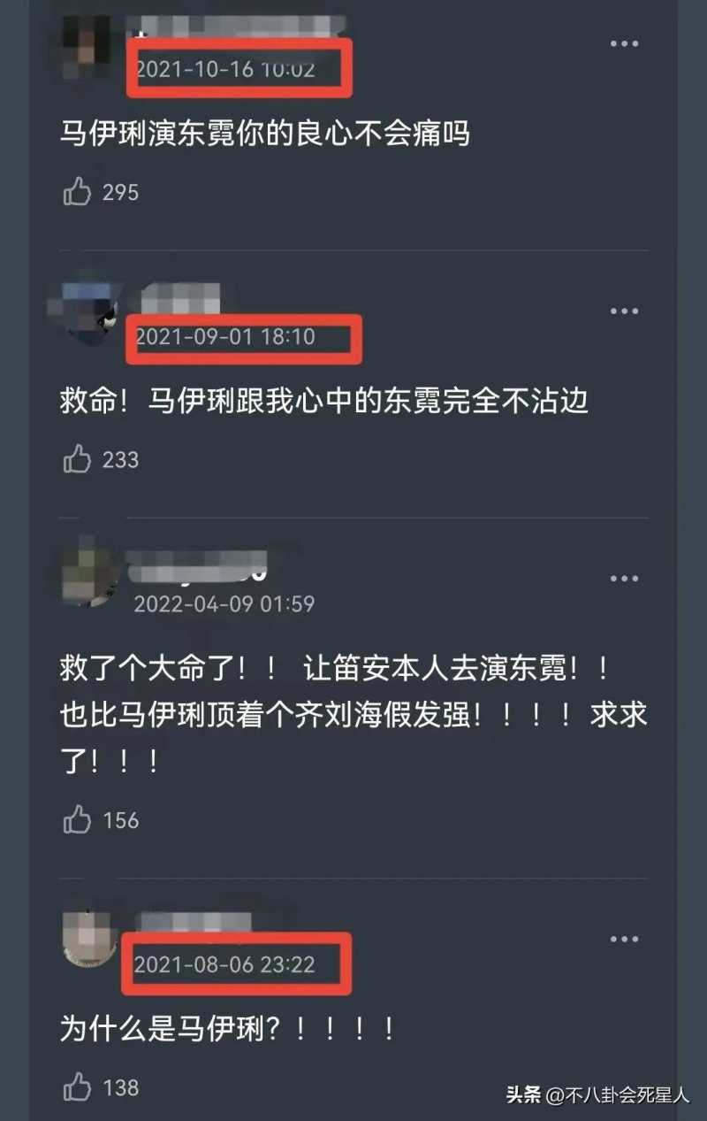Screen dimensions: 707x1121
Task: Click the 2021-08-06 23:22 timestamp
Action: click(224, 965)
